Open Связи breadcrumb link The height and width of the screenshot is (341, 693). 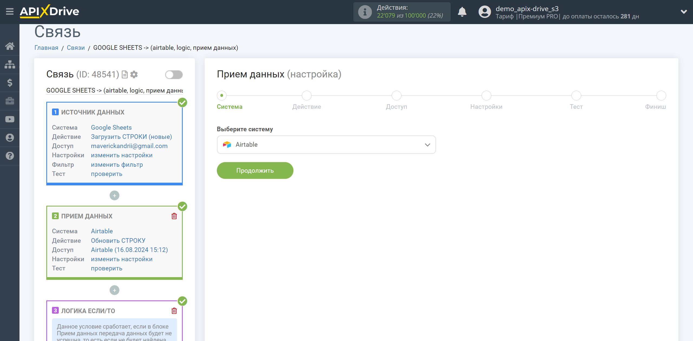point(76,48)
